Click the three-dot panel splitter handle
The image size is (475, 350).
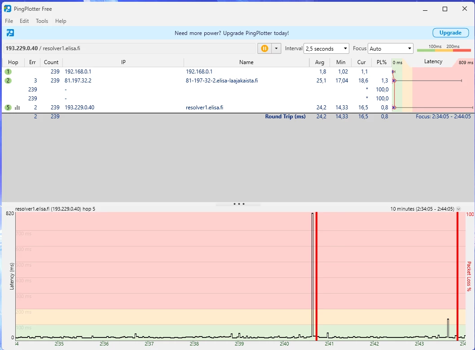click(239, 204)
